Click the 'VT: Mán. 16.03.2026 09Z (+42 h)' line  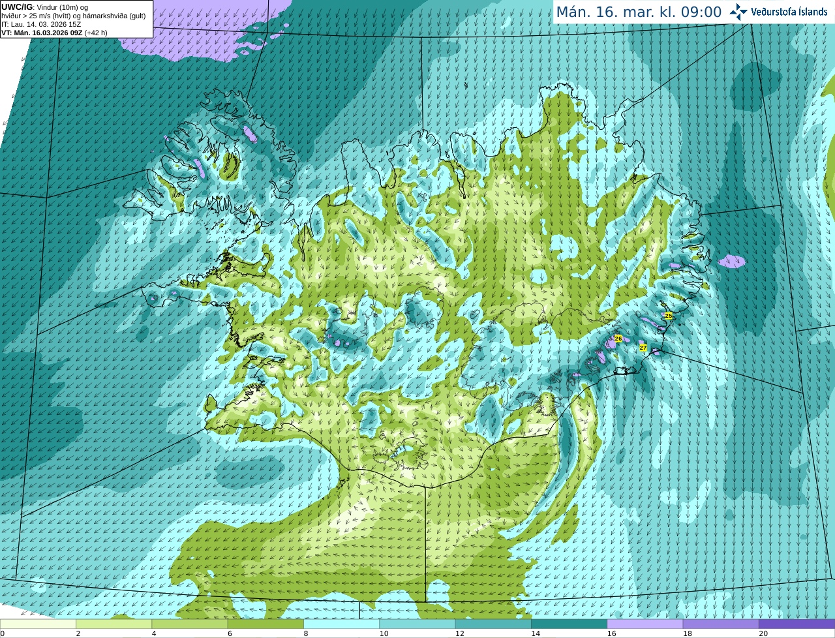tap(54, 33)
